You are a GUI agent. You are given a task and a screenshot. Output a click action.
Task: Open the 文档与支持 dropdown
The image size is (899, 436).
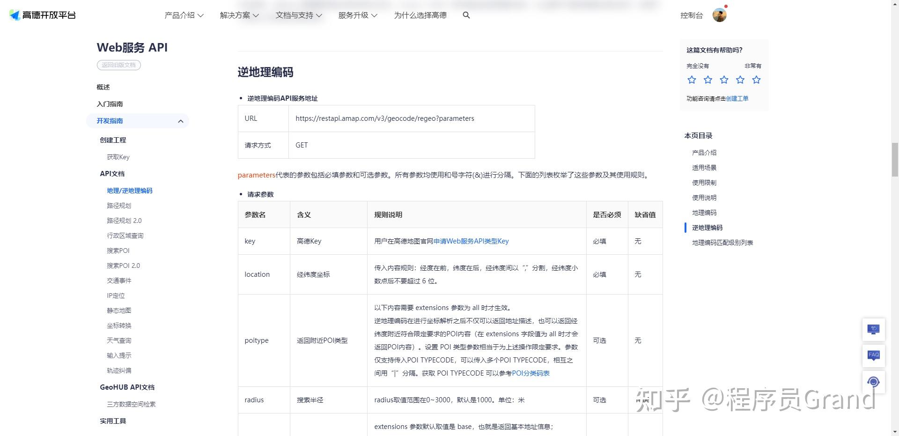coord(299,15)
